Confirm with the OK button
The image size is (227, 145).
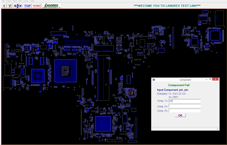(x=180, y=115)
